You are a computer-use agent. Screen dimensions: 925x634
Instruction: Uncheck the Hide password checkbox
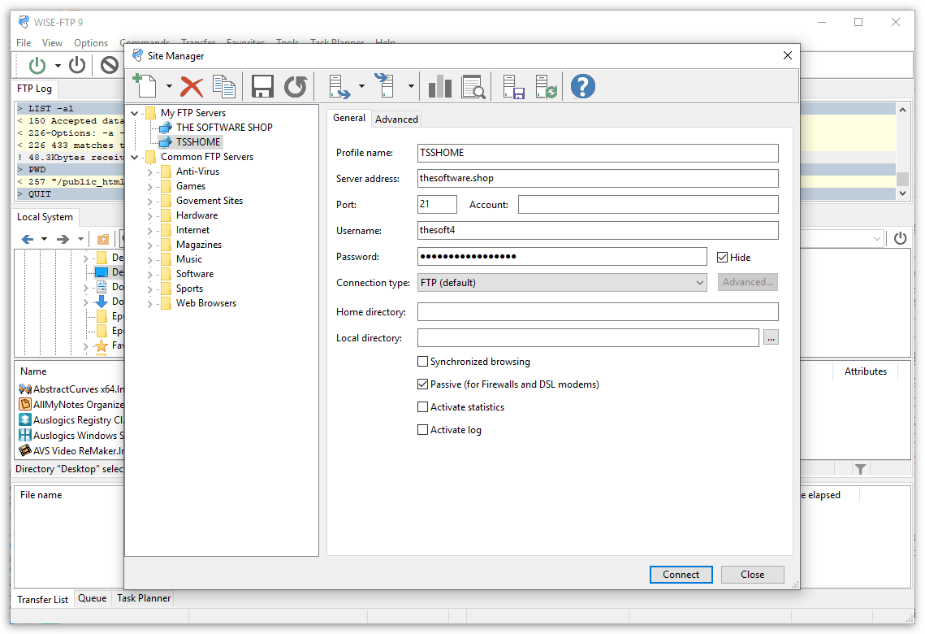tap(723, 258)
